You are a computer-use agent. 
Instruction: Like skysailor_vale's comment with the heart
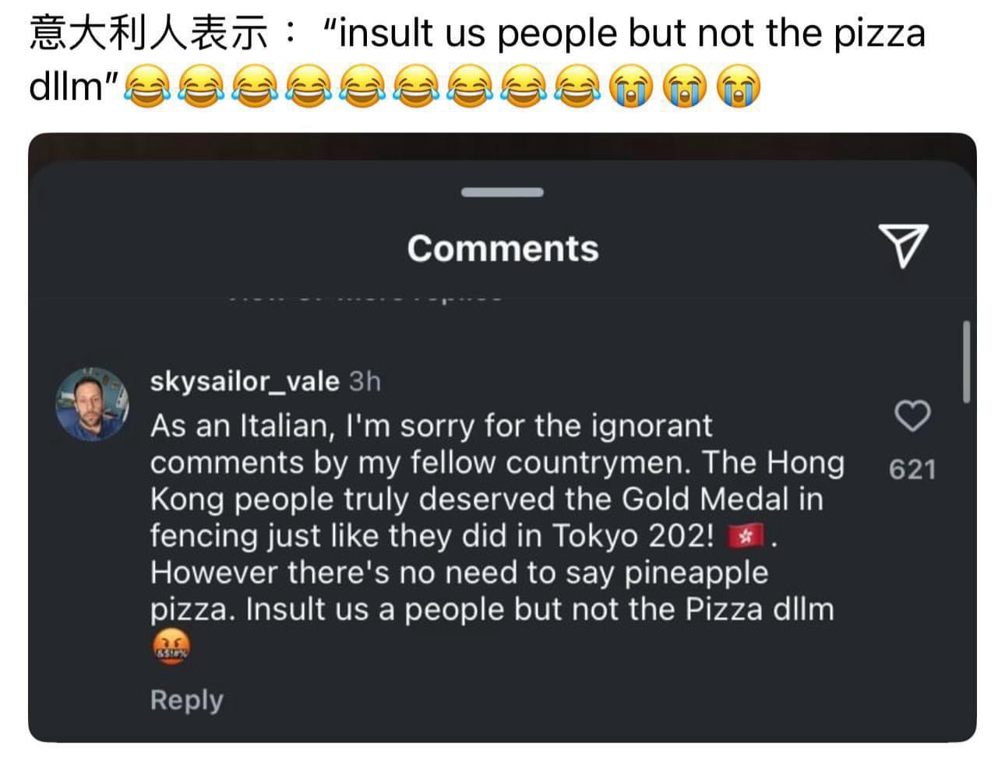(x=912, y=415)
